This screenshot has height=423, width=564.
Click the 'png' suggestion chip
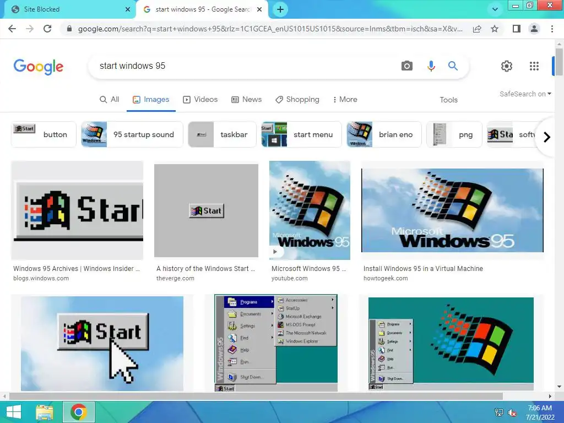454,134
